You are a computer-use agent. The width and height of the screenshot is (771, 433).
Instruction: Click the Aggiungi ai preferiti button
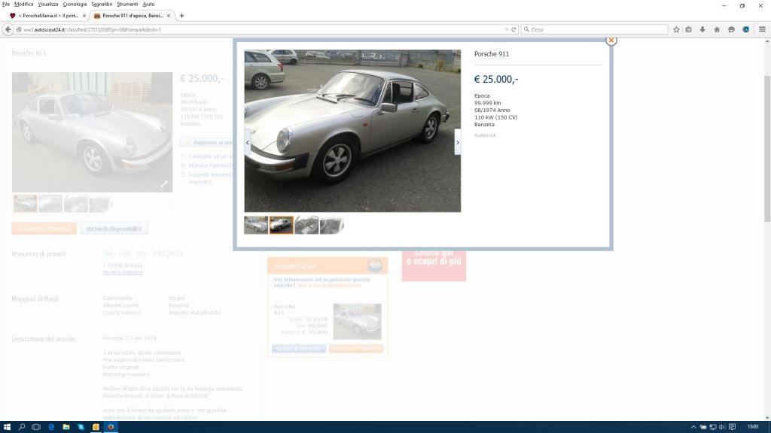(x=207, y=142)
